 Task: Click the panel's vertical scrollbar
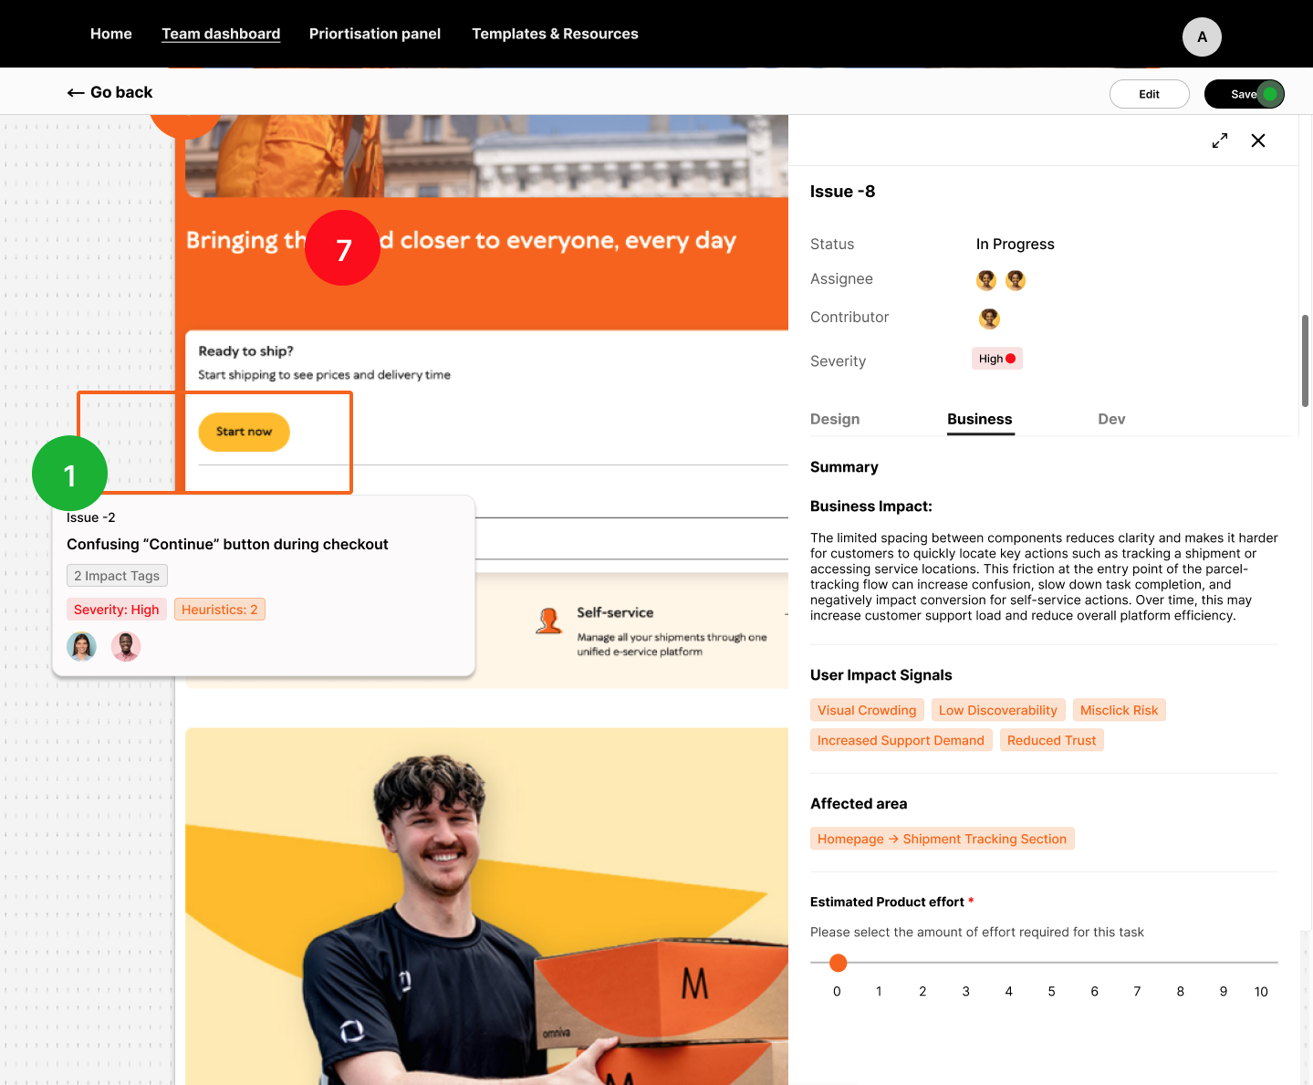[x=1305, y=360]
